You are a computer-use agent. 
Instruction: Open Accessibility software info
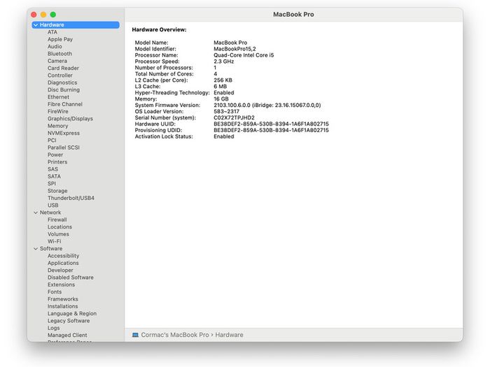tap(64, 256)
